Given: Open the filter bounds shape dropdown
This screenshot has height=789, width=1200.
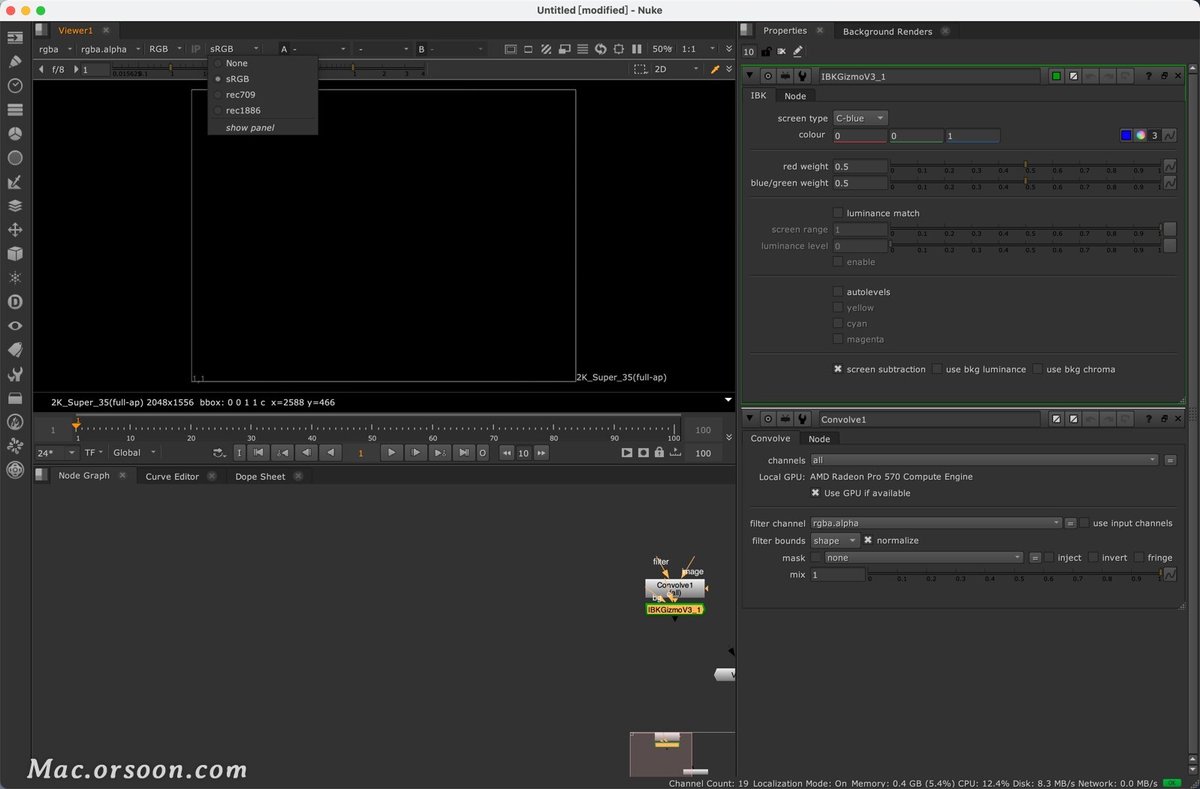Looking at the screenshot, I should point(834,541).
